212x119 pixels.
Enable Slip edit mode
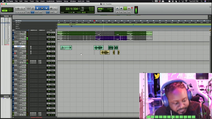coord(5,11)
